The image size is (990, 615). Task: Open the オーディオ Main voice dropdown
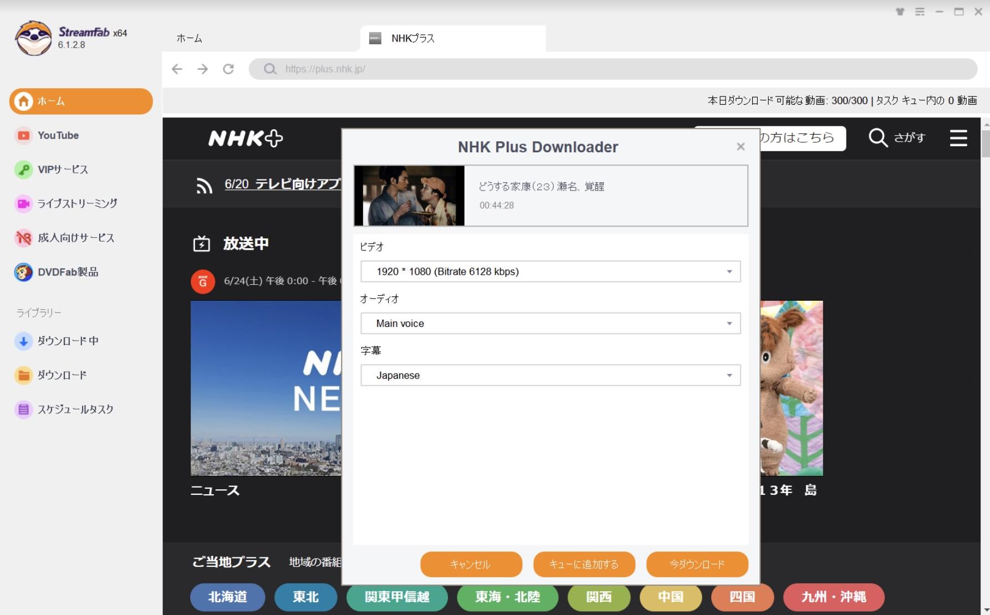tap(550, 324)
